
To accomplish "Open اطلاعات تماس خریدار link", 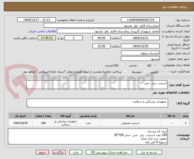I will point(42,31).
